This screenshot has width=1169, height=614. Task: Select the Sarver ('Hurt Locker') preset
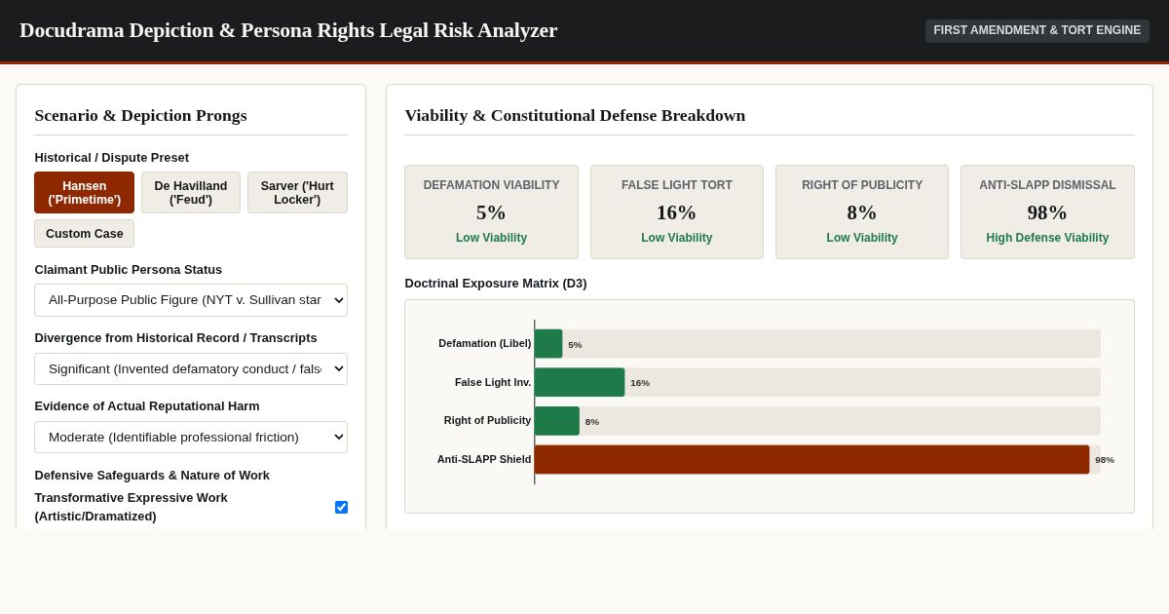[297, 193]
